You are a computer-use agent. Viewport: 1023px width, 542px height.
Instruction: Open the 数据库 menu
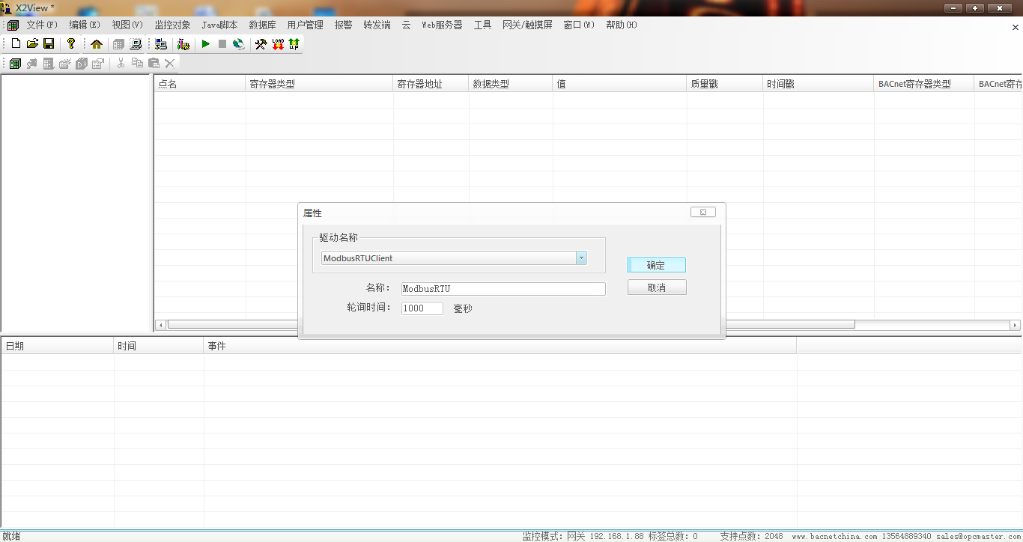click(x=262, y=25)
